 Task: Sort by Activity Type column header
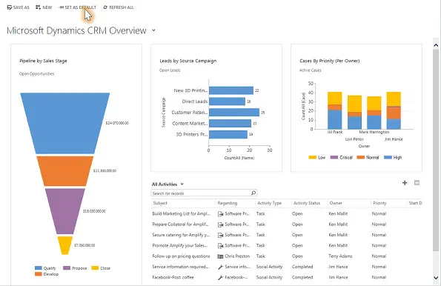pos(269,203)
